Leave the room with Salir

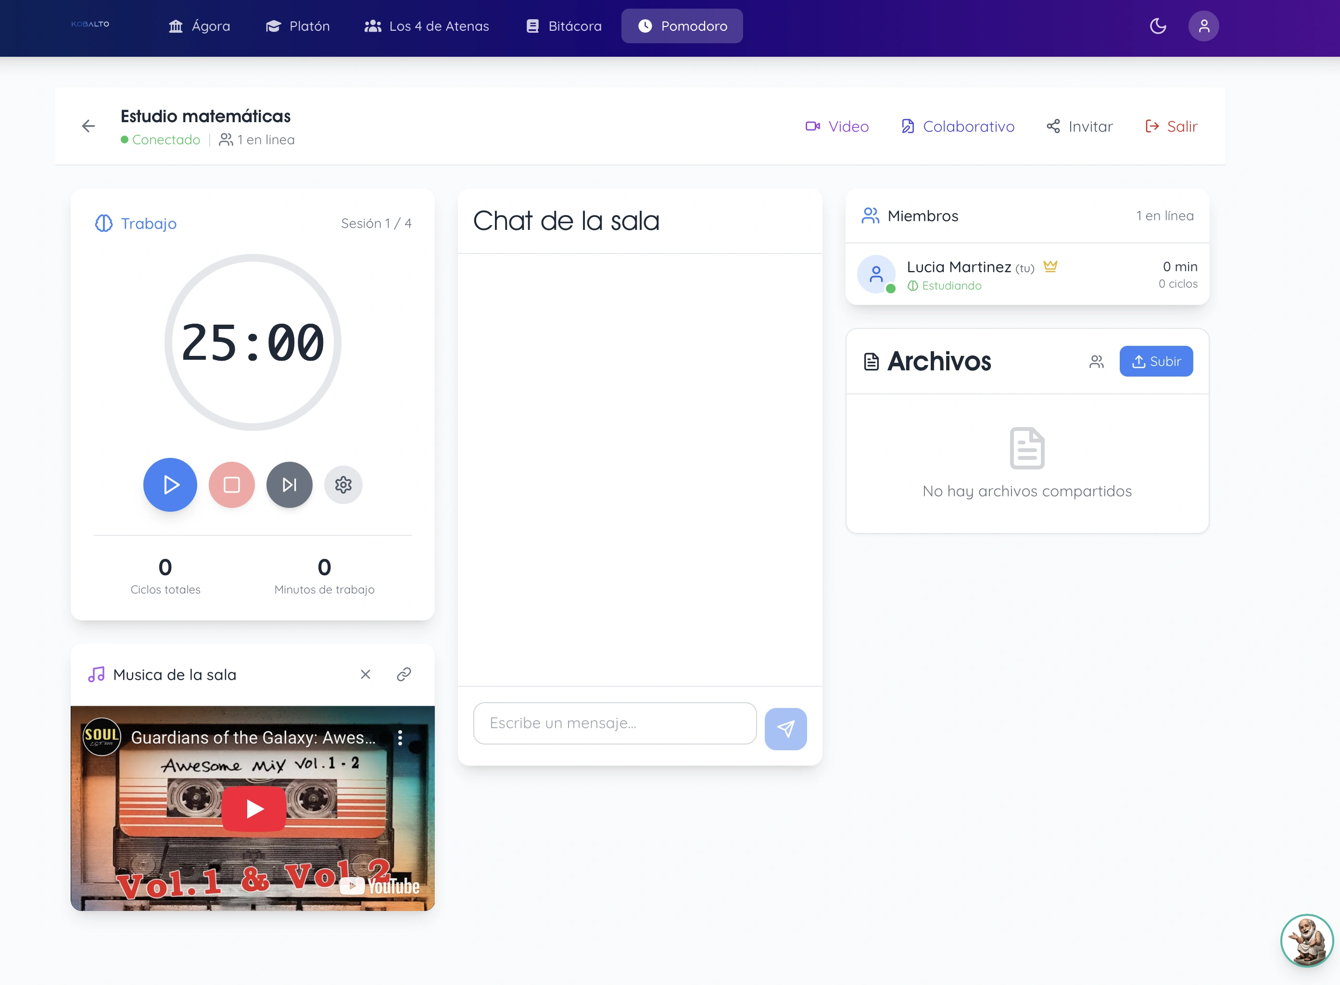[x=1171, y=126]
